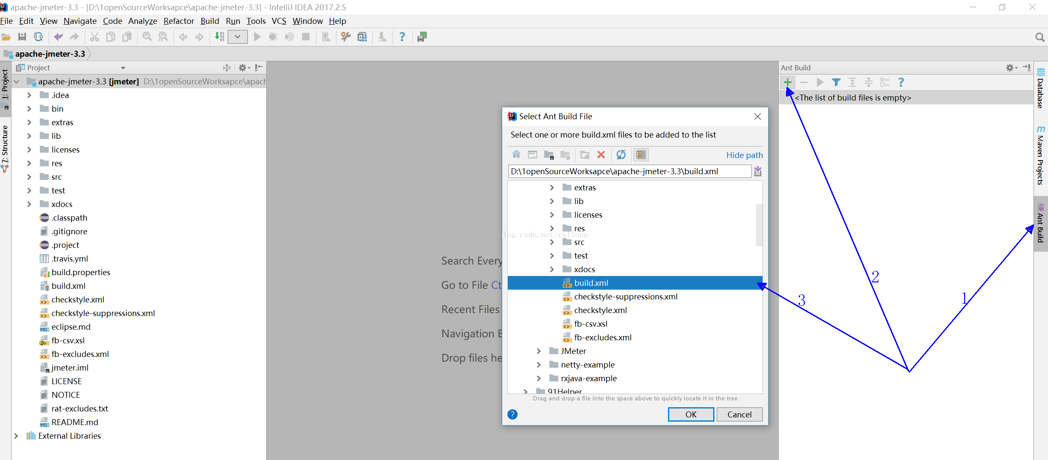Open the Navigate menu

pos(80,21)
